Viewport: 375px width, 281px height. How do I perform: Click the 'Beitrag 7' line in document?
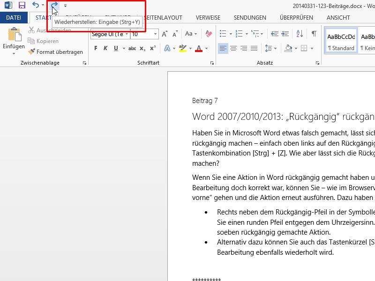coord(205,101)
